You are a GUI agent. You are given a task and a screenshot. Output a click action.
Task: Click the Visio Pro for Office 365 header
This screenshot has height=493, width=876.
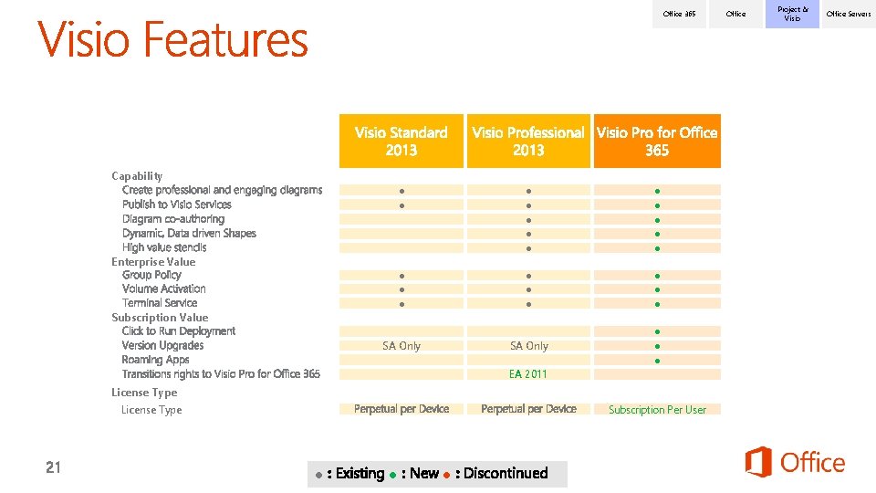point(657,141)
